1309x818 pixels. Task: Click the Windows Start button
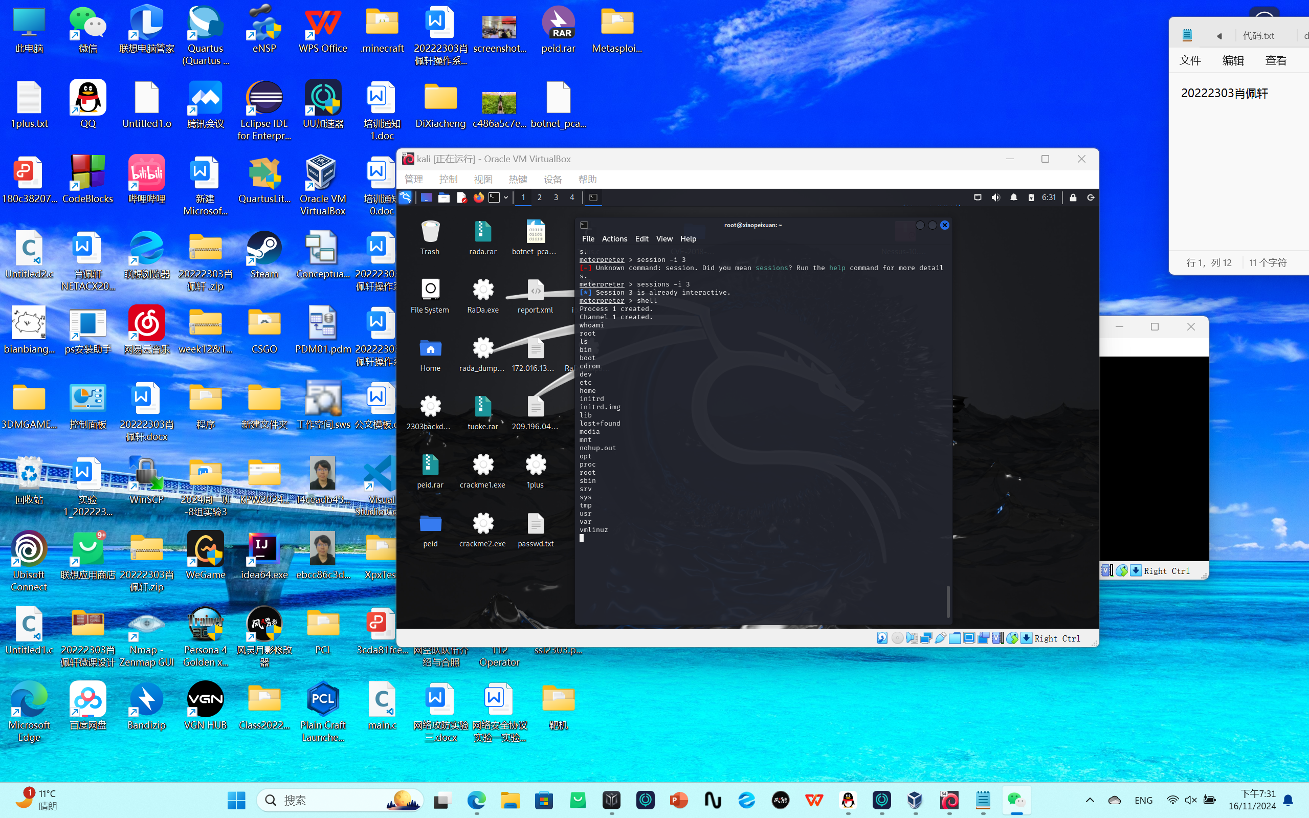(236, 800)
